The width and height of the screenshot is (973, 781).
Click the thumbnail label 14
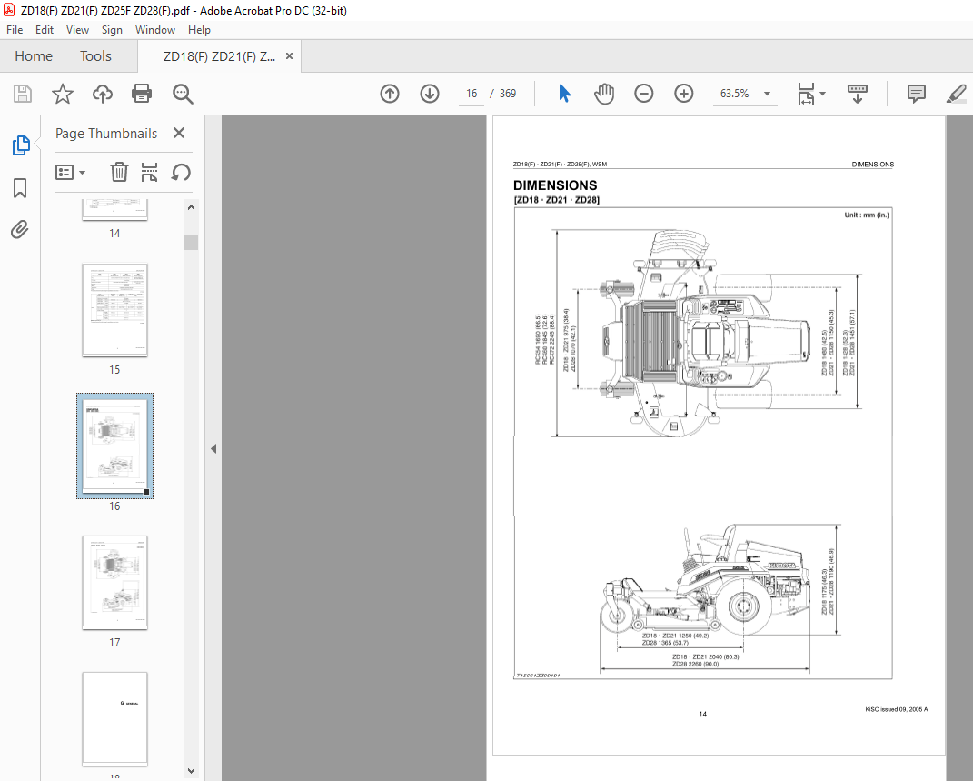point(114,234)
